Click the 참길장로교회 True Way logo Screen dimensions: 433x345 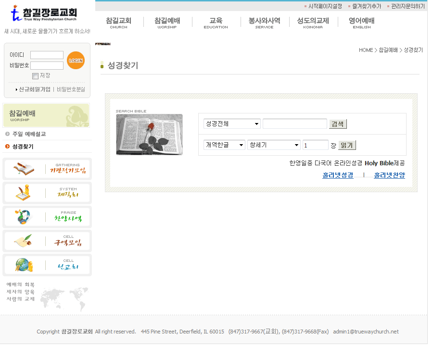44,14
